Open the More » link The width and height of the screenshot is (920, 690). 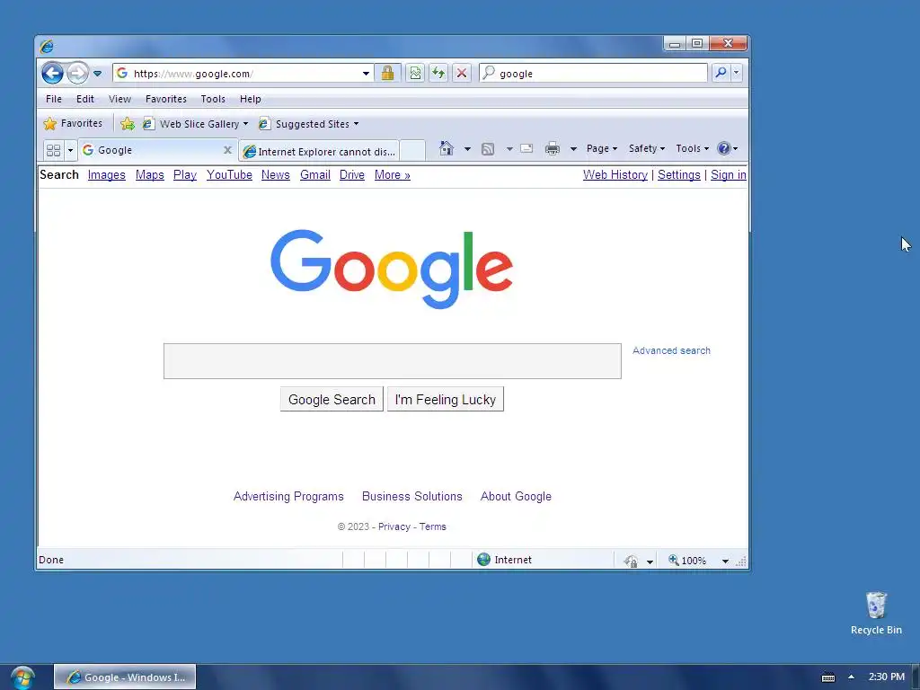pyautogui.click(x=392, y=175)
